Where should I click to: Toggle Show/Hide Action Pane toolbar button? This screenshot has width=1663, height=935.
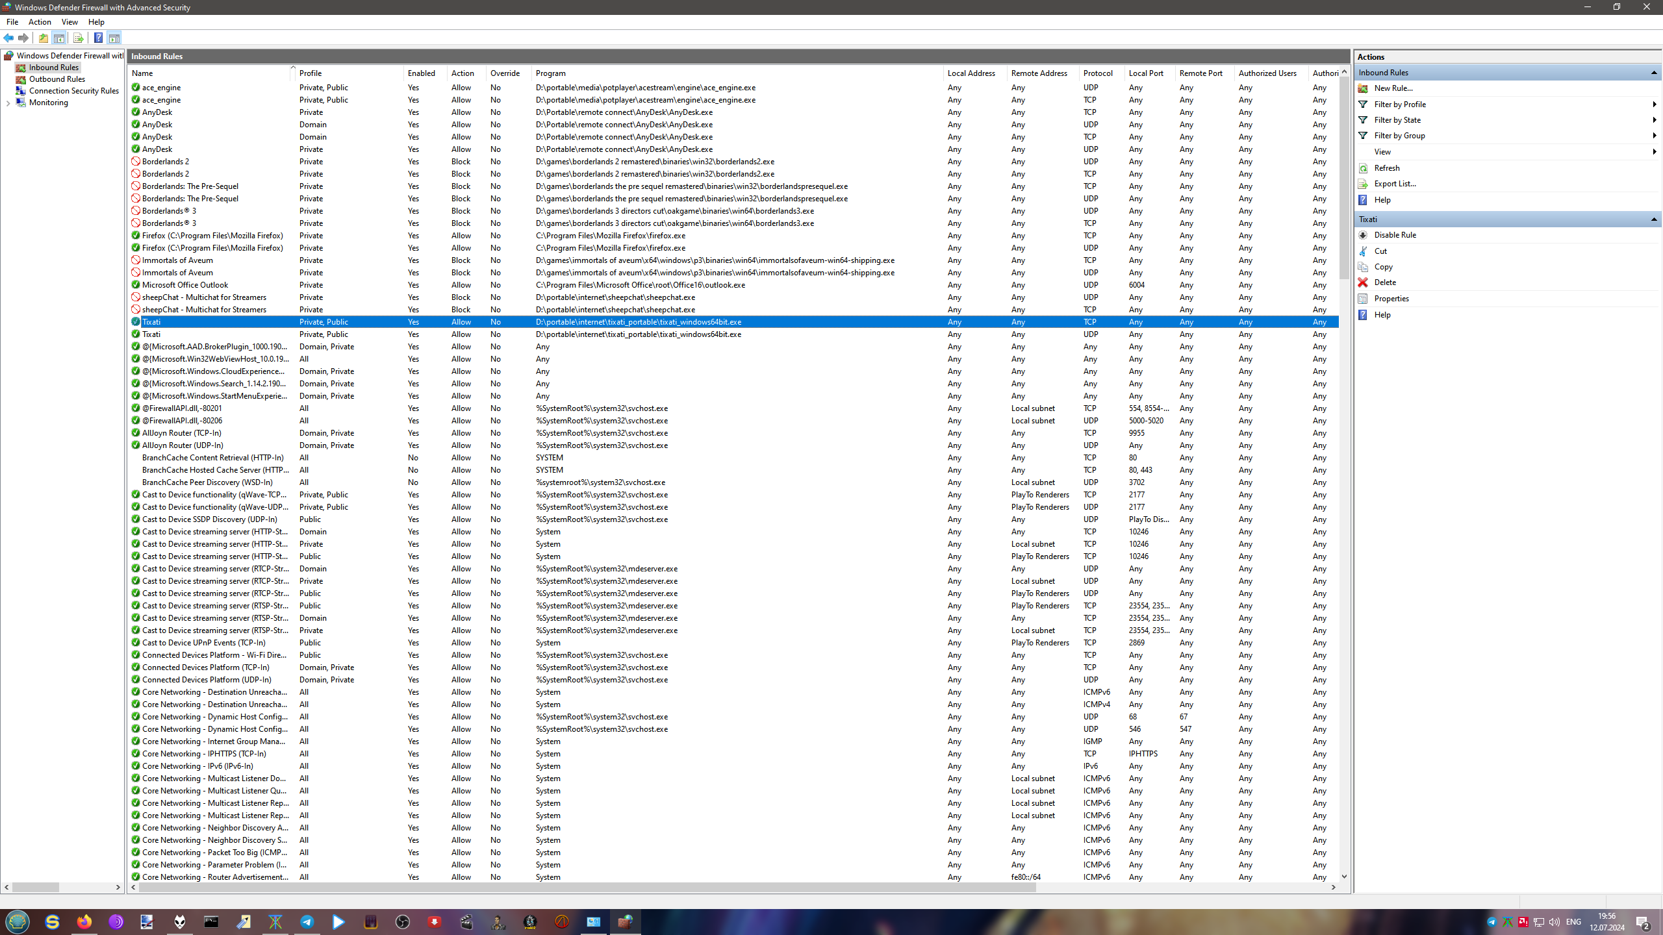point(114,38)
